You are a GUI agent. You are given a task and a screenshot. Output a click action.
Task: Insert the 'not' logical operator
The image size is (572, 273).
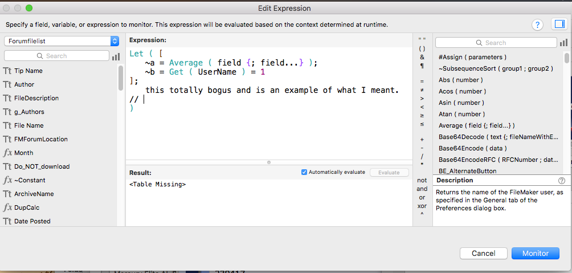click(422, 180)
